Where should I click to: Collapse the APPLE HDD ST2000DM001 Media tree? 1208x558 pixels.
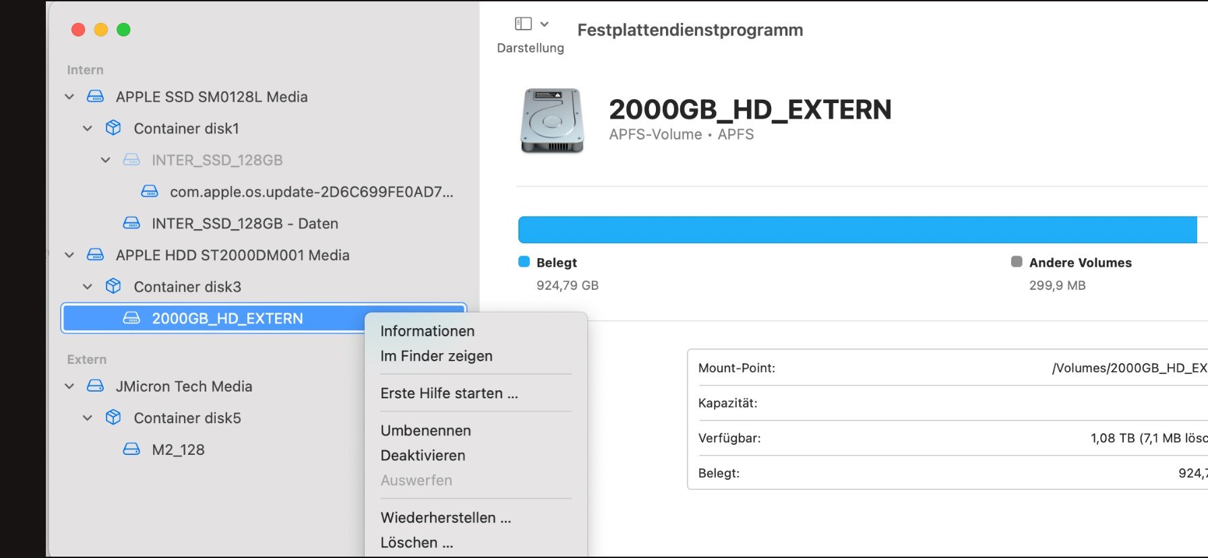(69, 255)
